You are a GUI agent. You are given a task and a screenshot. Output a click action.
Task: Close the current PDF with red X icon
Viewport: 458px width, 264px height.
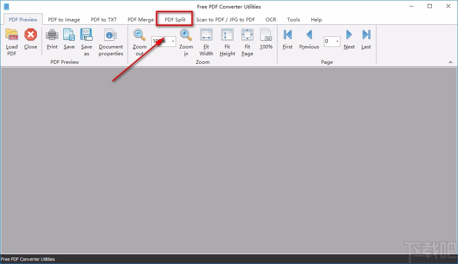(30, 35)
